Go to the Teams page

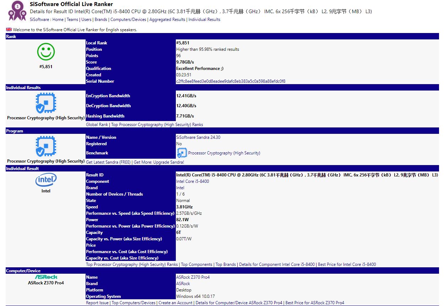(x=72, y=20)
